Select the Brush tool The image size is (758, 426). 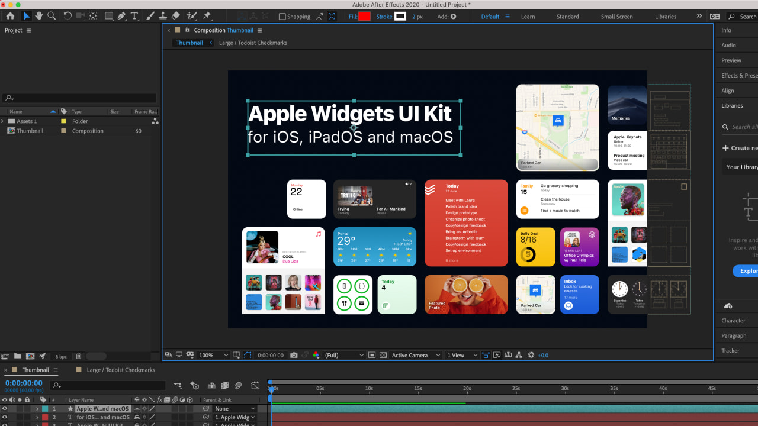tap(150, 16)
